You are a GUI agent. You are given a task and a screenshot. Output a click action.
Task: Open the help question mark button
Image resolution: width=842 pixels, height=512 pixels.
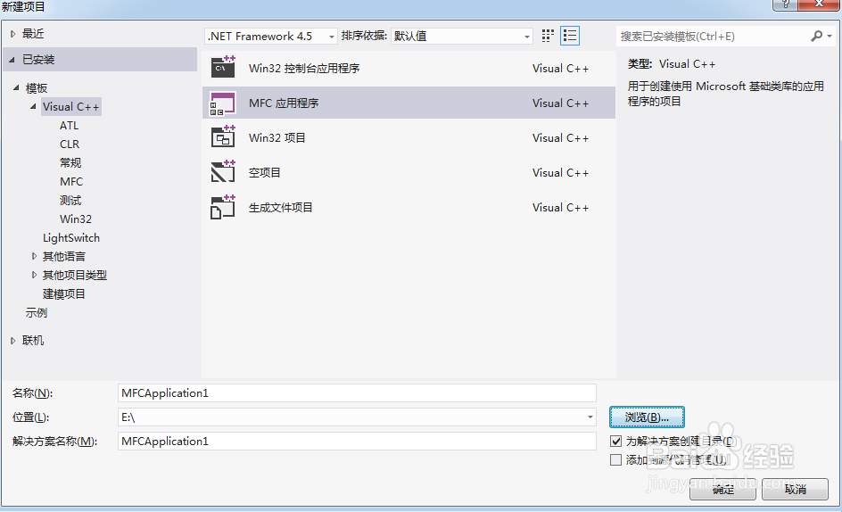click(x=785, y=4)
